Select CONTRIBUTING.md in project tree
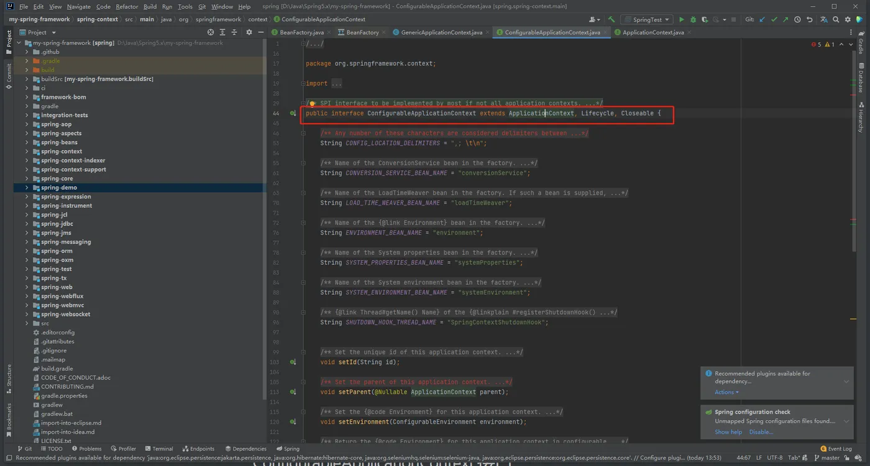Viewport: 870px width, 466px height. pos(67,387)
